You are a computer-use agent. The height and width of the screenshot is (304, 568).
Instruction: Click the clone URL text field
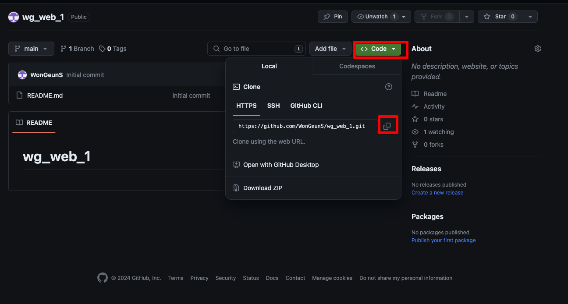coord(305,126)
